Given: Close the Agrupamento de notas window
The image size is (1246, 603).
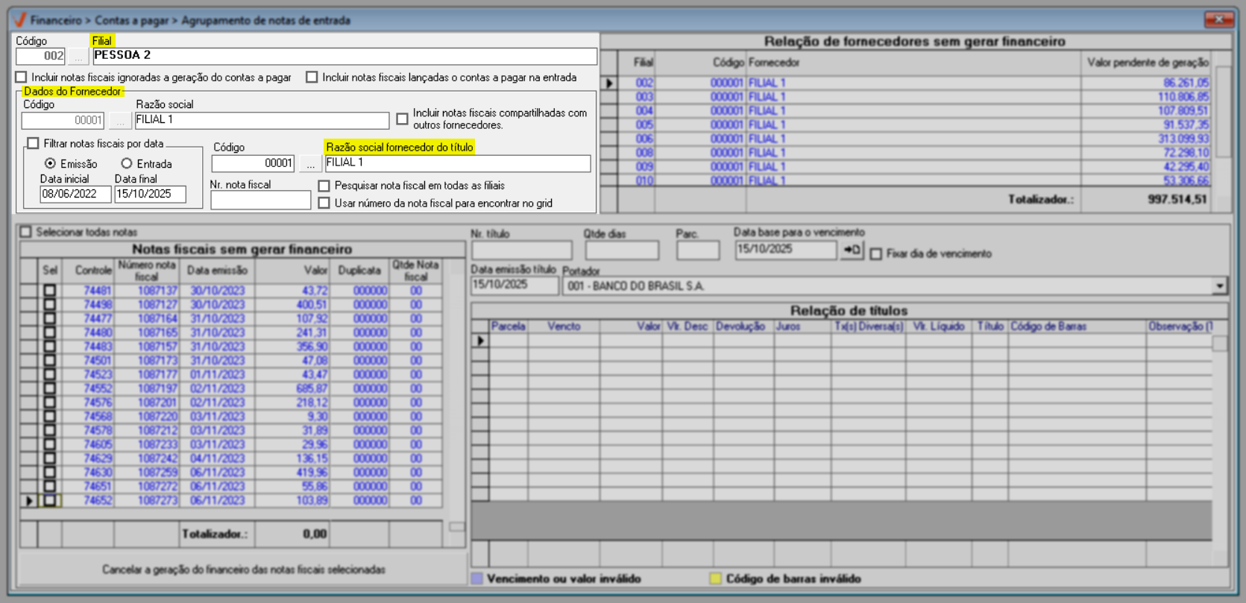Looking at the screenshot, I should (1218, 19).
